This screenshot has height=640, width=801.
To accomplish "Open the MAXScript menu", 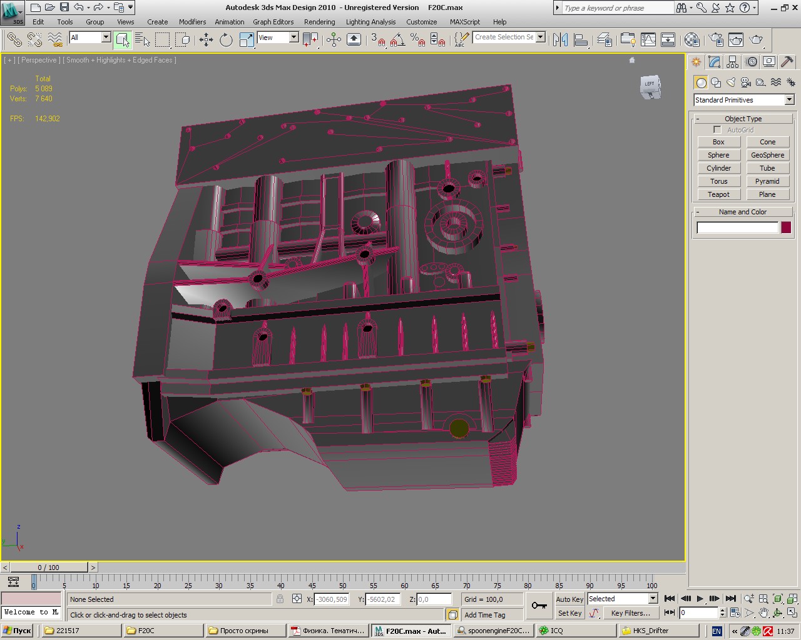I will click(x=465, y=22).
